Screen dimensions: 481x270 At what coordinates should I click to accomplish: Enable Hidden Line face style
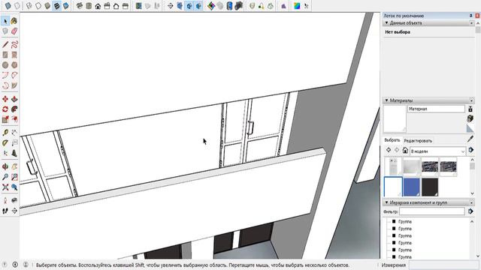coord(38,6)
